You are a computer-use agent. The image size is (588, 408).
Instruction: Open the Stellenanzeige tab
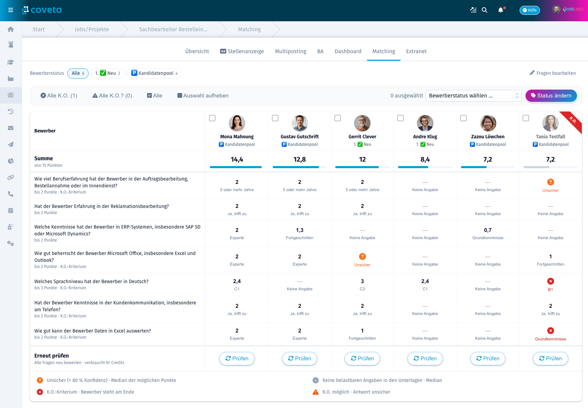pos(242,51)
